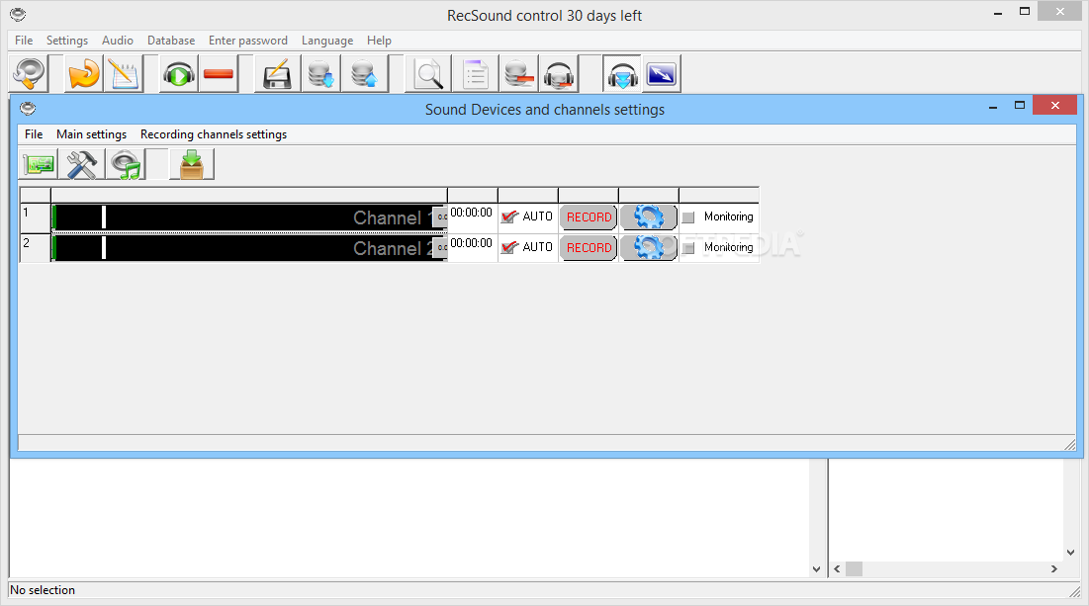Screen dimensions: 1089x606
Task: Click the red minus delete toolbar icon
Action: coord(219,73)
